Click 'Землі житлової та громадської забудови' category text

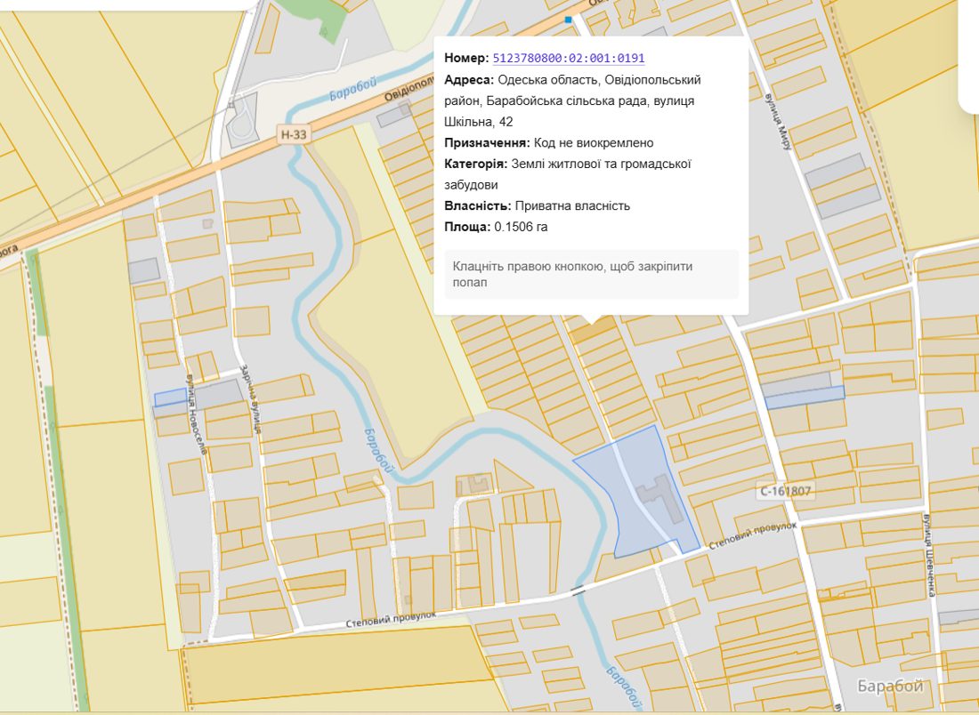pos(568,174)
